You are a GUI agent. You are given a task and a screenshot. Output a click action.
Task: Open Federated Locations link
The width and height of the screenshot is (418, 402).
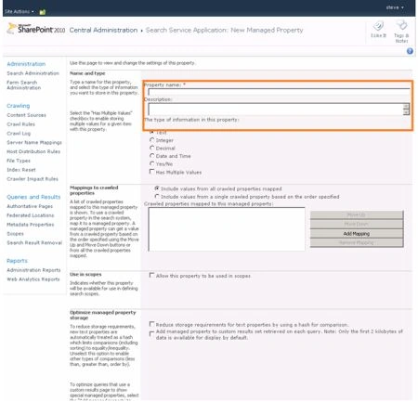[31, 215]
